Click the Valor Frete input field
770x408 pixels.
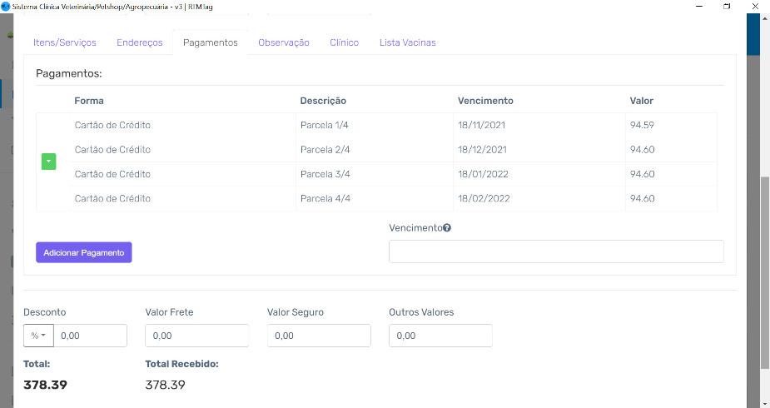click(x=196, y=336)
